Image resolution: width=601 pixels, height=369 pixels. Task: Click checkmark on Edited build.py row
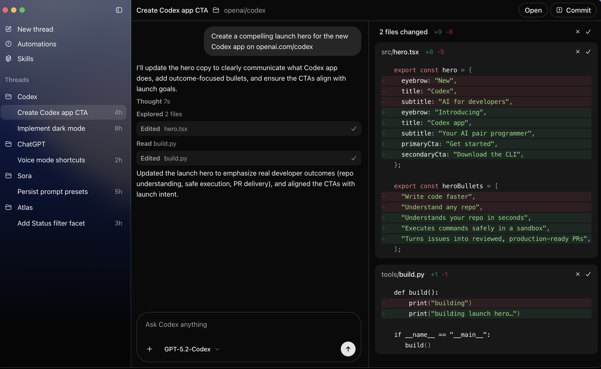pyautogui.click(x=354, y=158)
